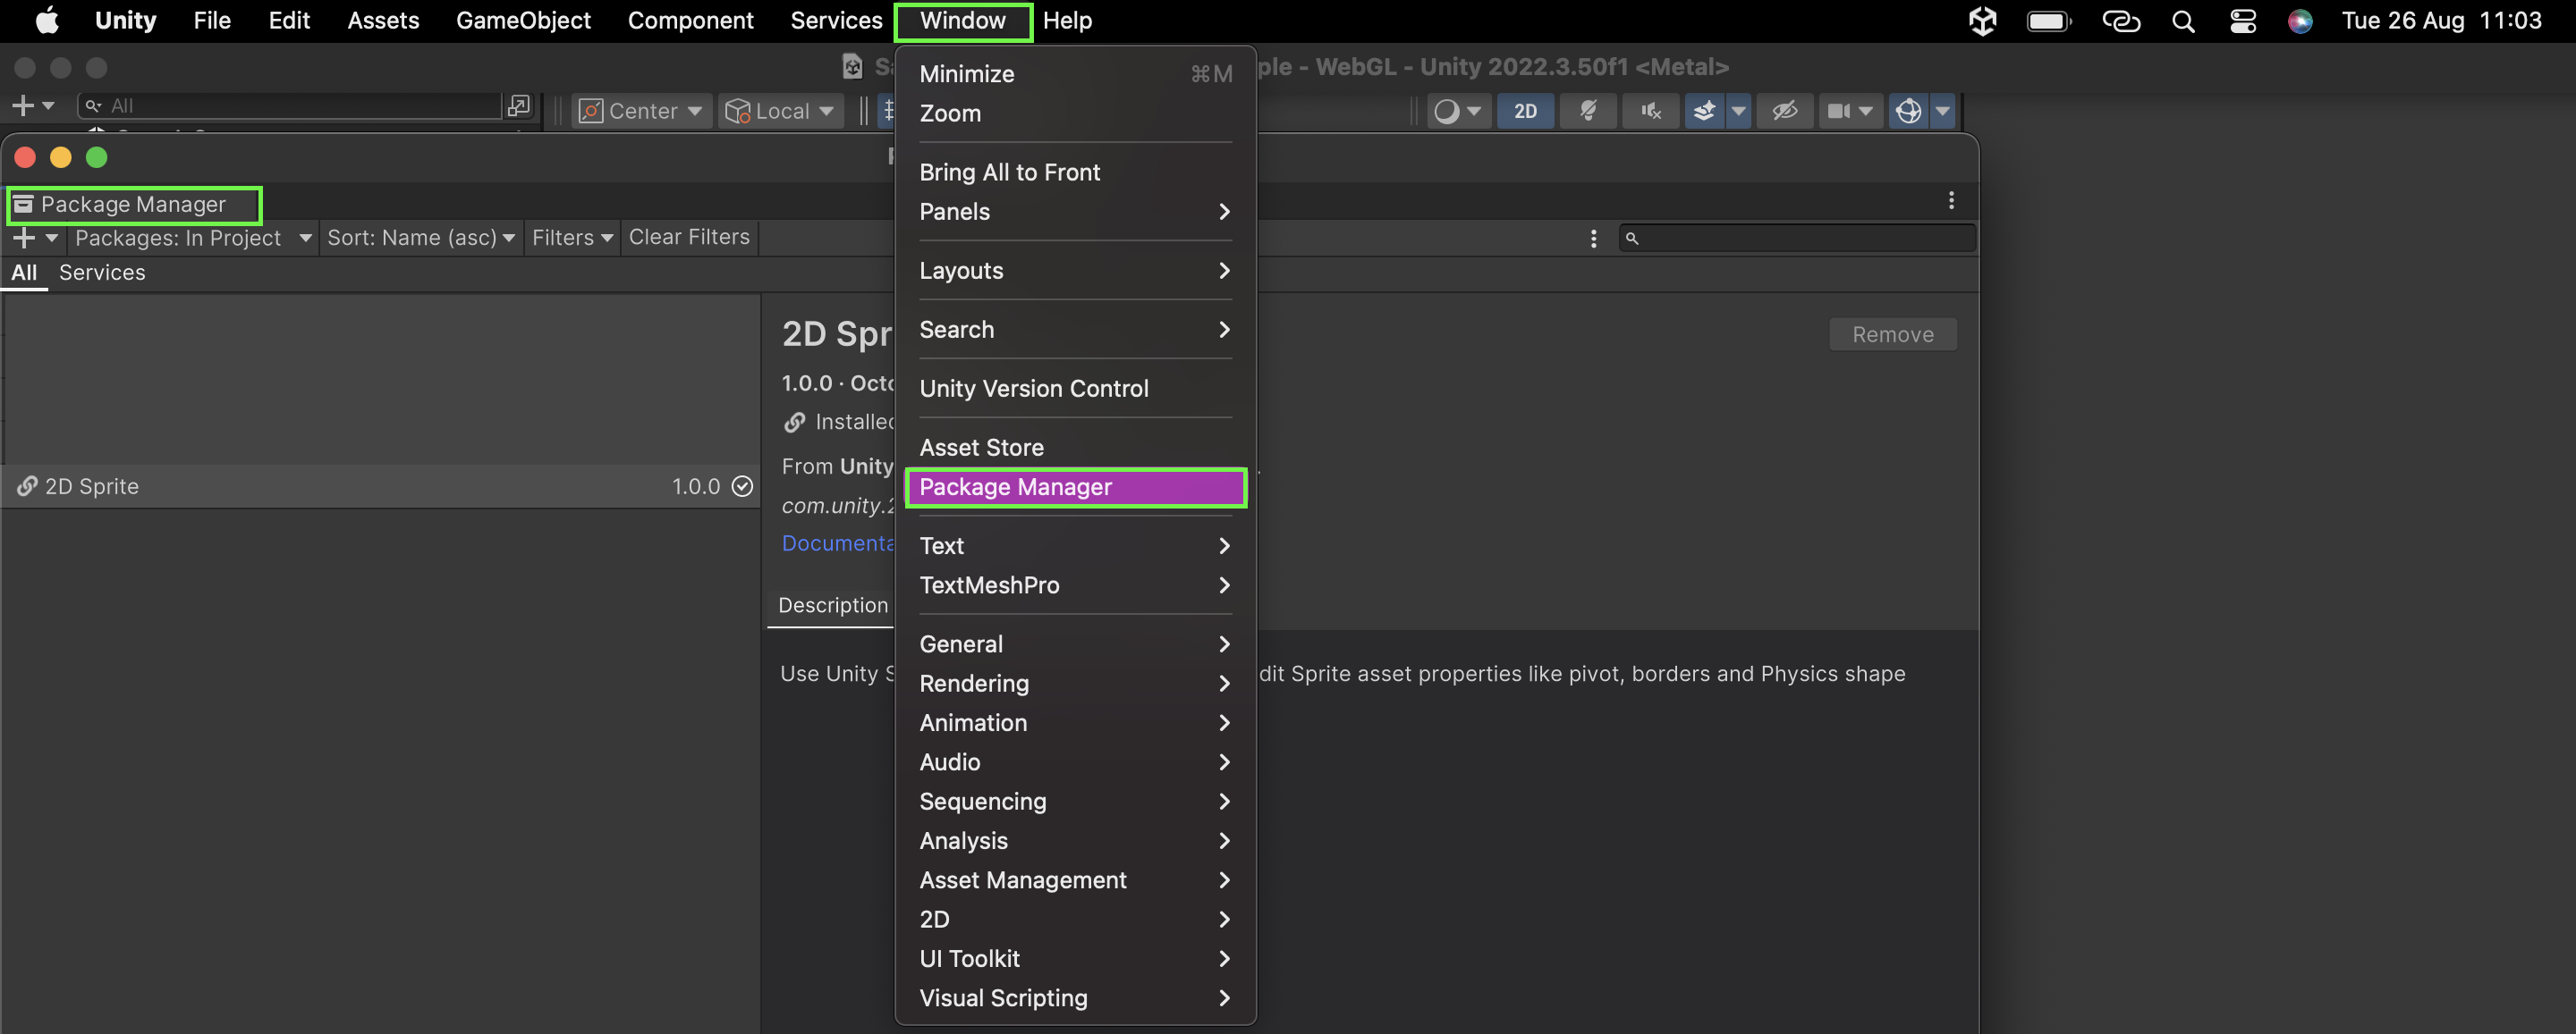Toggle the 2D scene view mode
This screenshot has height=1034, width=2576.
(x=1524, y=111)
